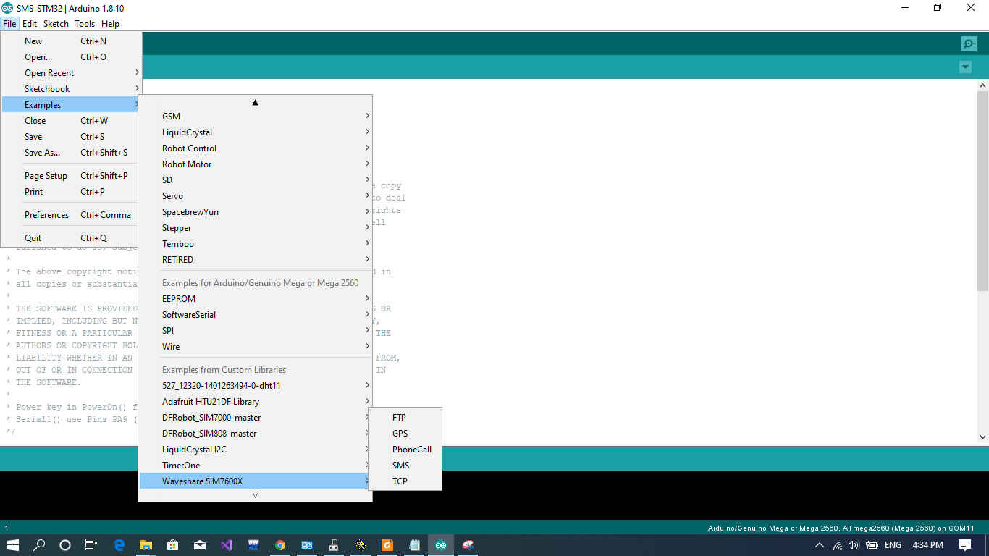Expand the Robot Control examples

255,148
